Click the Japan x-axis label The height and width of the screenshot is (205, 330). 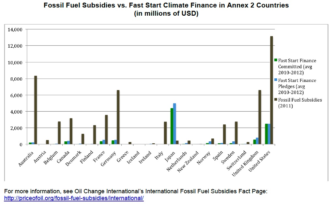click(x=170, y=156)
